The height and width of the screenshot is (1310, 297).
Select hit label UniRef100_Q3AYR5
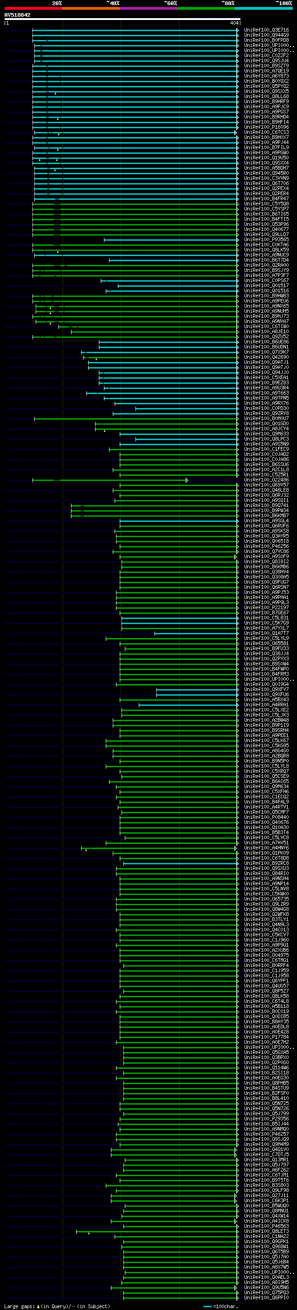pyautogui.click(x=266, y=536)
